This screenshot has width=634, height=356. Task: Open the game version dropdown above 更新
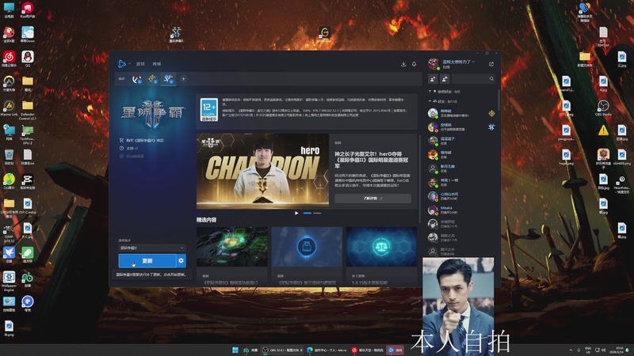[152, 248]
